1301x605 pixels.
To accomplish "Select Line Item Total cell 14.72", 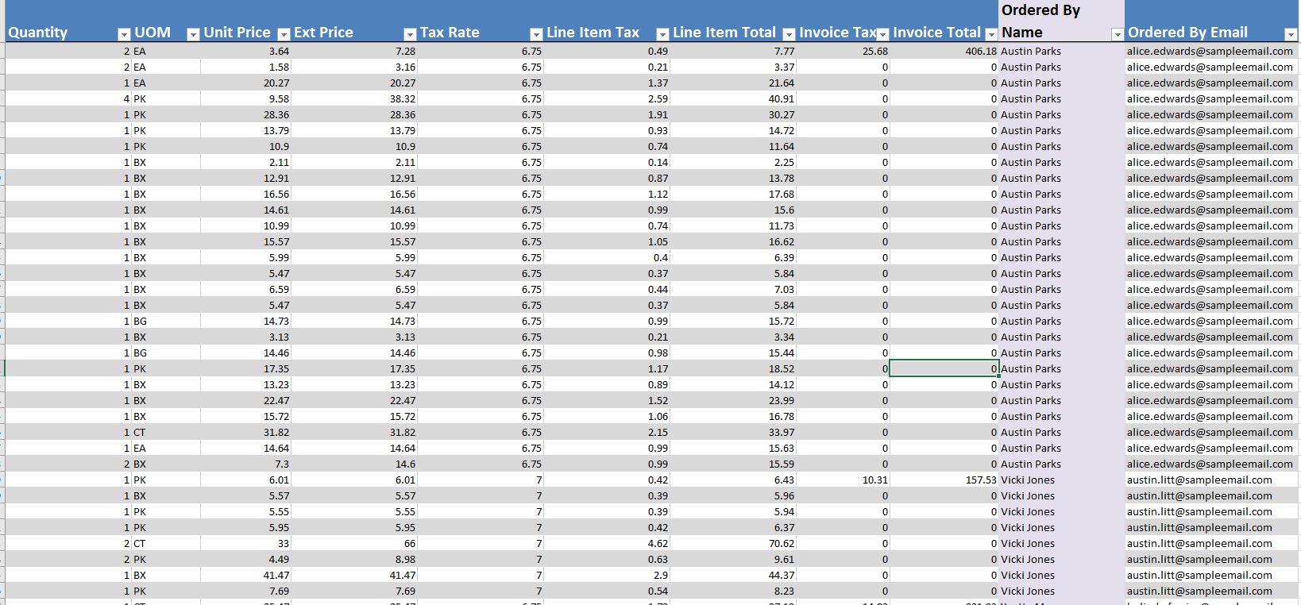I will (x=733, y=130).
